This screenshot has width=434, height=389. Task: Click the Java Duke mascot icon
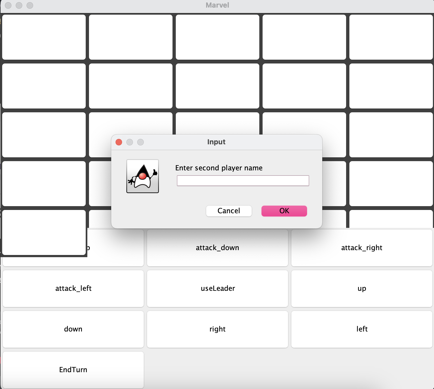(142, 176)
